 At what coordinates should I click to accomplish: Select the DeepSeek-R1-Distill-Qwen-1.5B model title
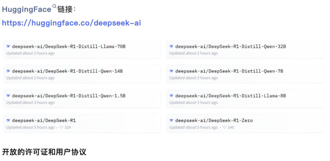(69, 96)
